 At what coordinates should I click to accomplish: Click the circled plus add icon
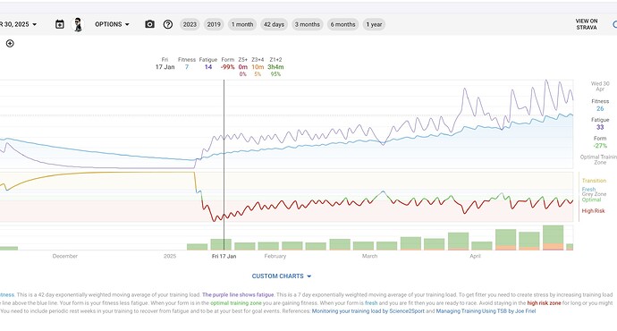(x=10, y=43)
